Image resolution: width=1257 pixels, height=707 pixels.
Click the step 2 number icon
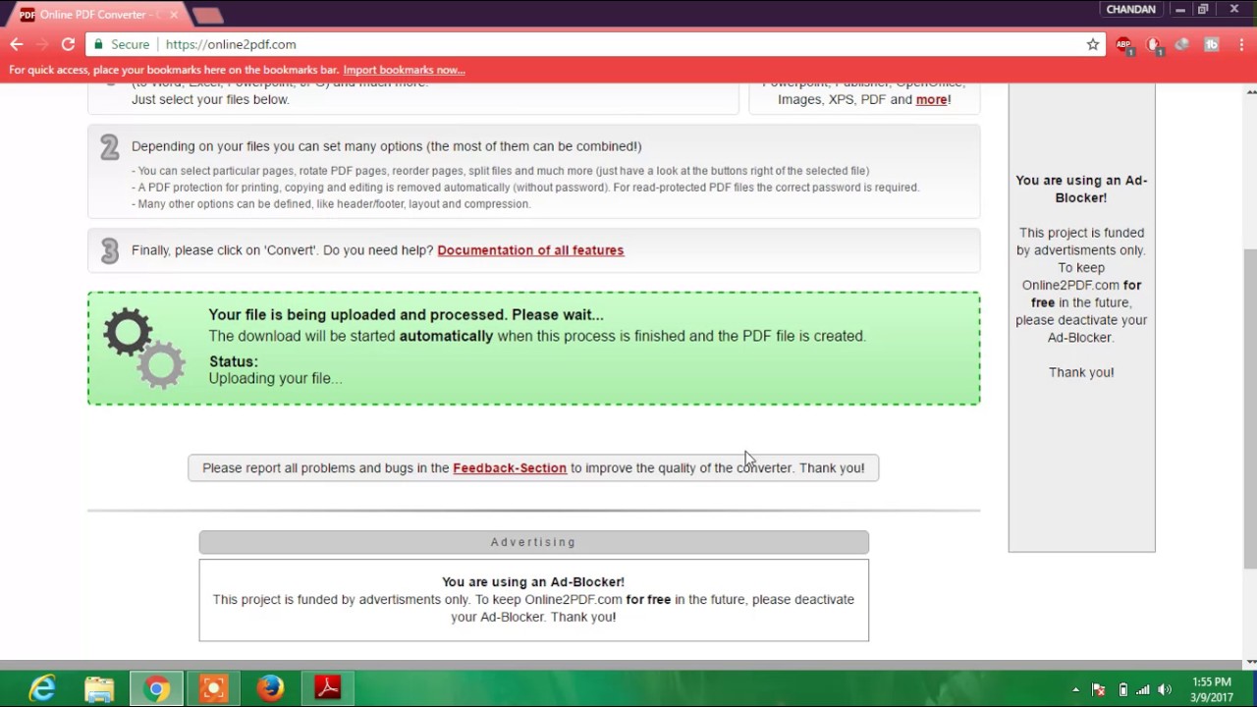pyautogui.click(x=110, y=147)
